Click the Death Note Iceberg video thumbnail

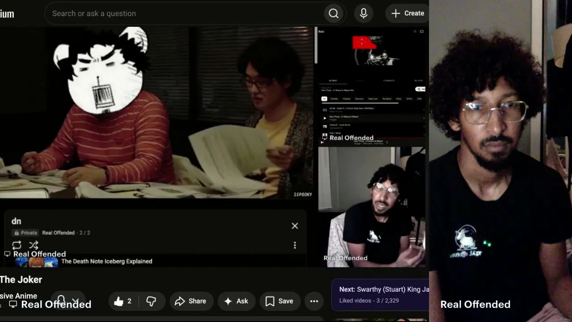pyautogui.click(x=37, y=263)
